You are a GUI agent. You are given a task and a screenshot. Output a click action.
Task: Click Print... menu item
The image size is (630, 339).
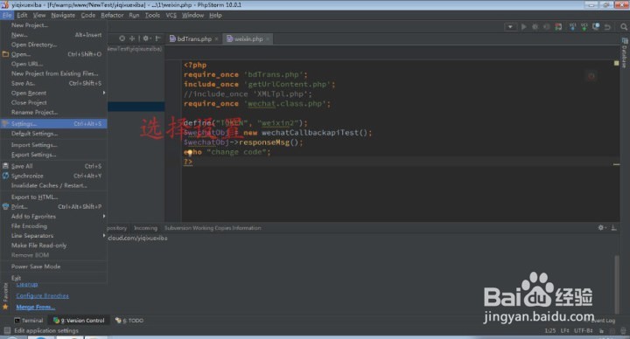[x=54, y=206]
